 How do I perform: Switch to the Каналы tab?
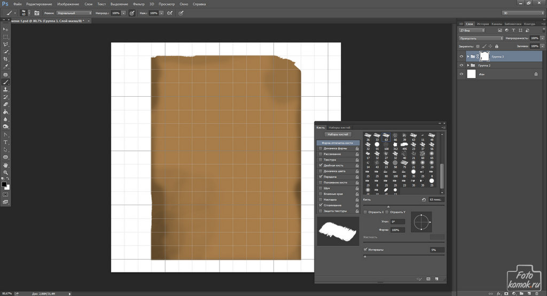tap(497, 24)
